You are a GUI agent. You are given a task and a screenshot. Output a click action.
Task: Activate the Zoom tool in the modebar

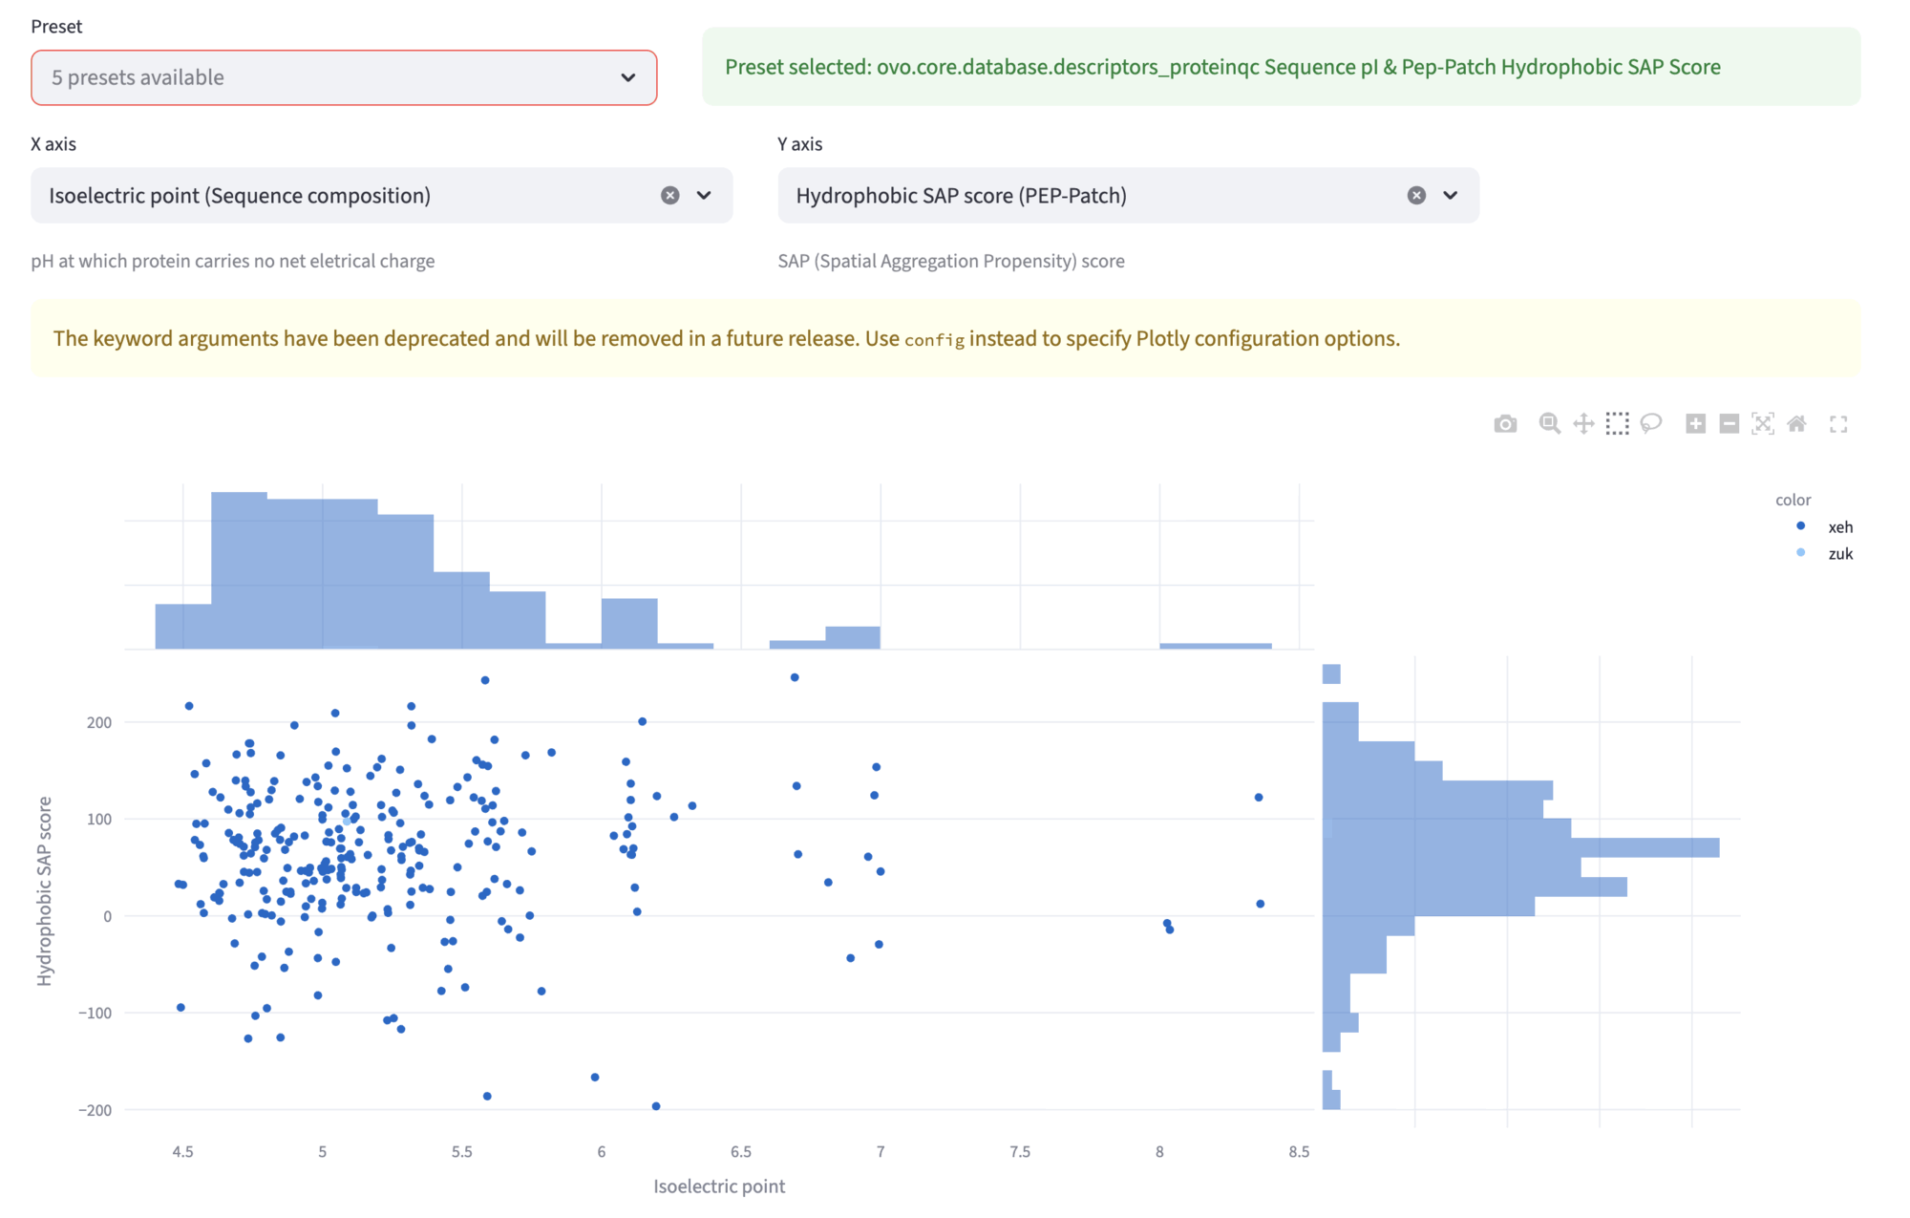point(1549,423)
